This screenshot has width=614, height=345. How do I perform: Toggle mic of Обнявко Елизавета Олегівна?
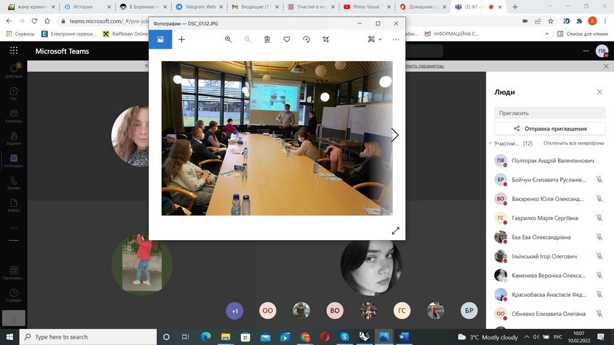(599, 314)
